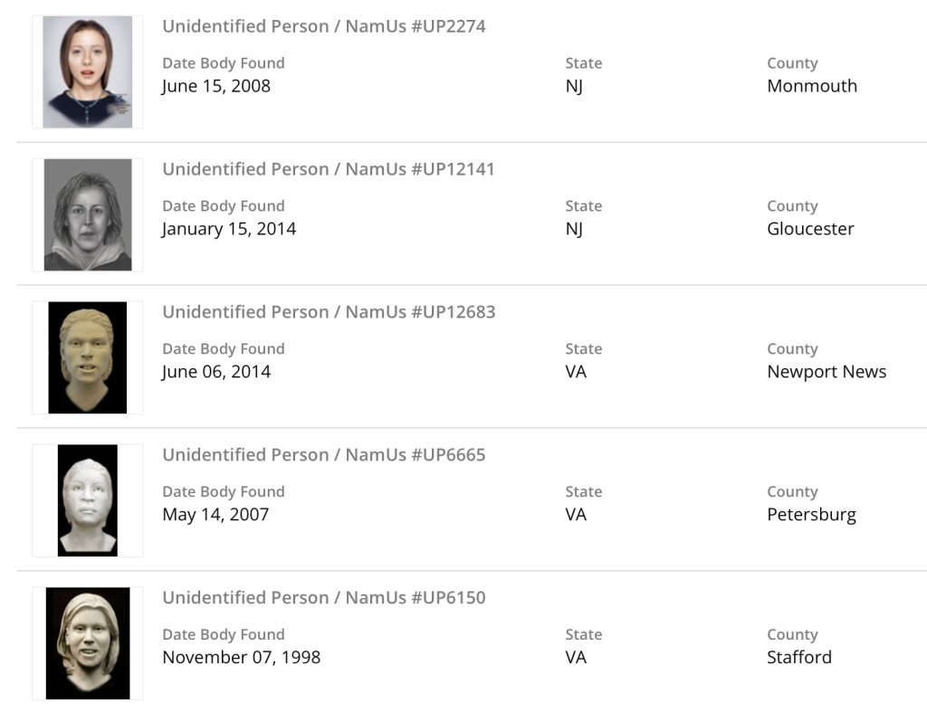
Task: Choose the Newport News county text
Action: click(x=827, y=372)
